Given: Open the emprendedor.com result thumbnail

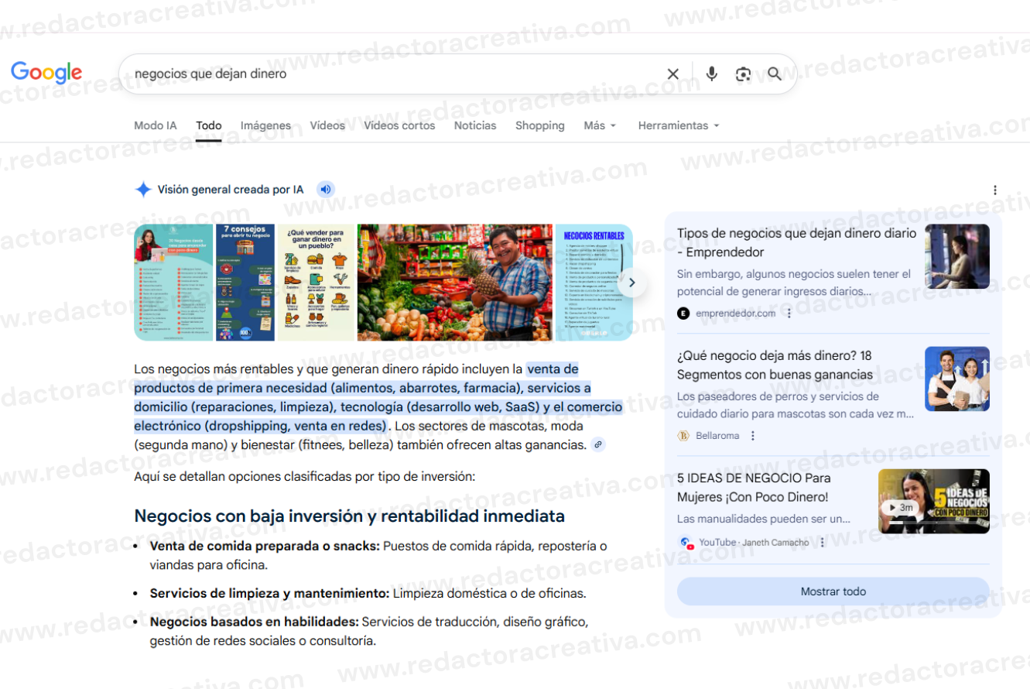Looking at the screenshot, I should (957, 256).
